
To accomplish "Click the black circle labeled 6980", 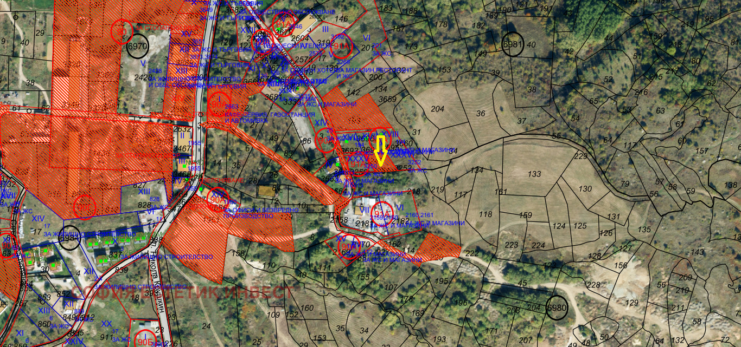I will (x=558, y=307).
